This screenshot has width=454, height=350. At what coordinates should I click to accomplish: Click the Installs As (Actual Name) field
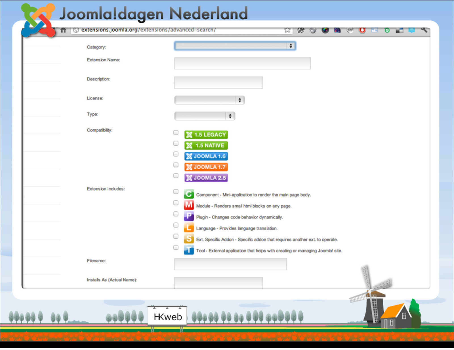(218, 283)
